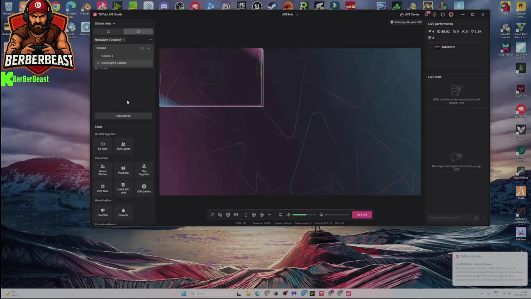Open the three-dot scene options menu
Screen dimensions: 531x299
click(x=150, y=40)
